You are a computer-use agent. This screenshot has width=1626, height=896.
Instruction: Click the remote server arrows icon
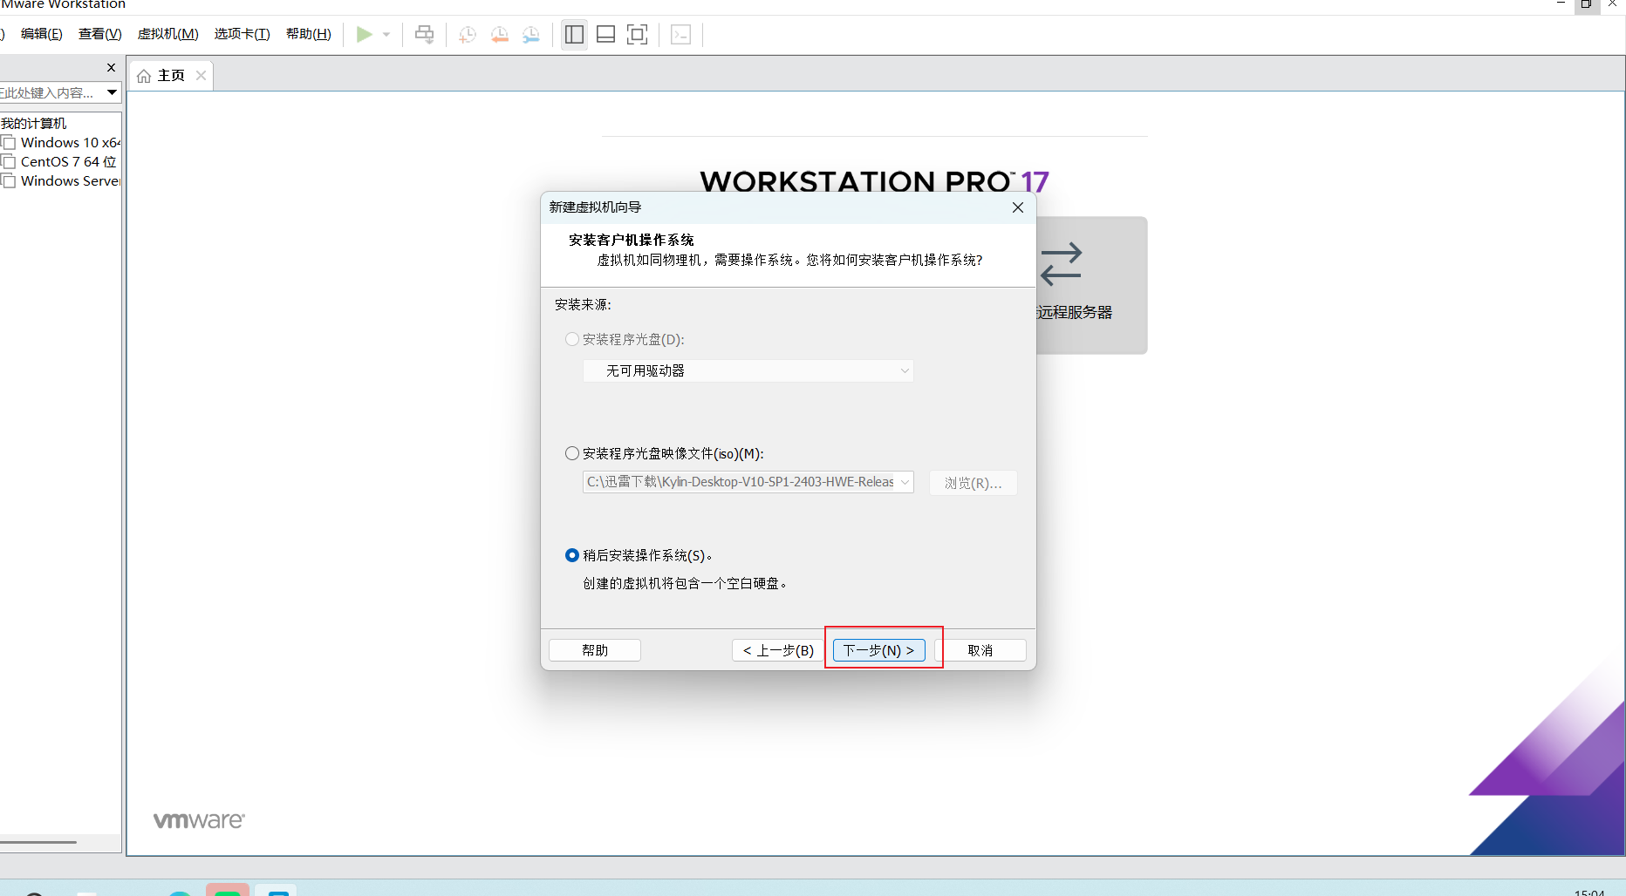click(1062, 264)
